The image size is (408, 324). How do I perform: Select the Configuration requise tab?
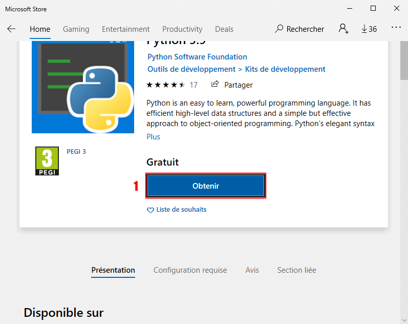point(190,270)
